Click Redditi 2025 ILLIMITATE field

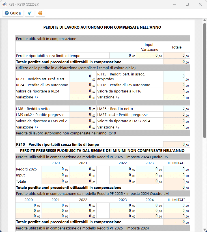[x=177, y=169]
